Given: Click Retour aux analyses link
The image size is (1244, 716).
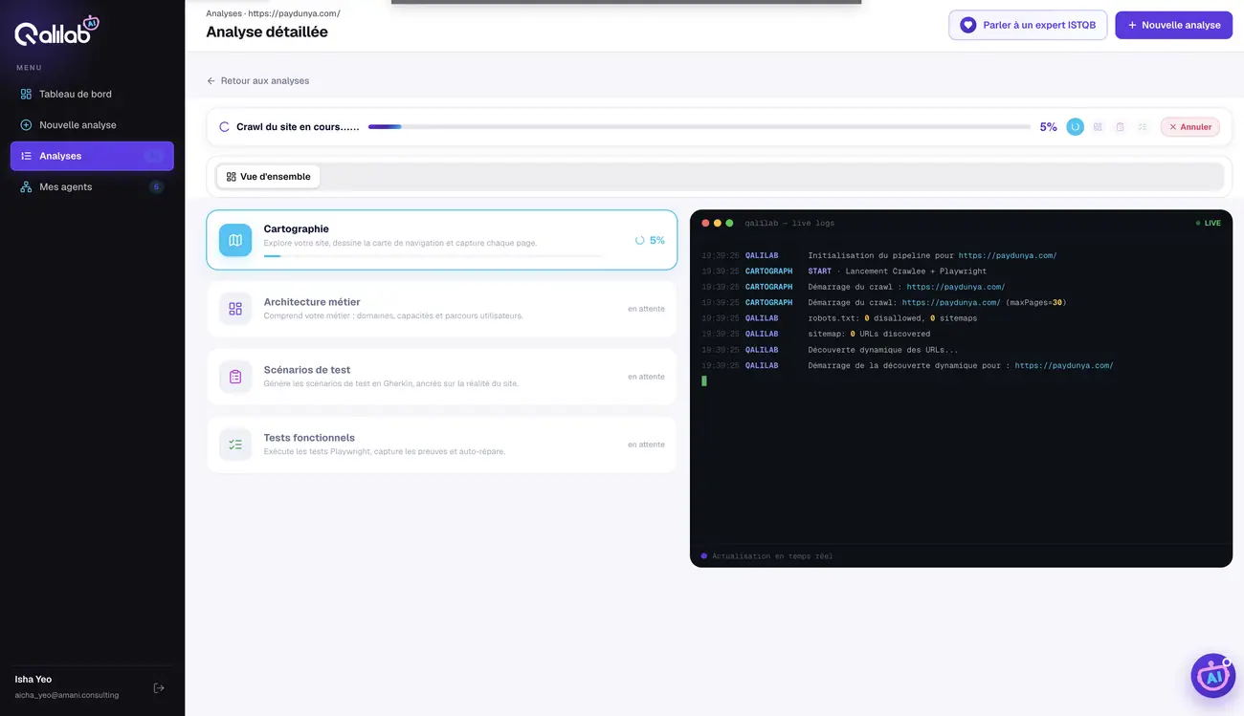Looking at the screenshot, I should pyautogui.click(x=258, y=80).
